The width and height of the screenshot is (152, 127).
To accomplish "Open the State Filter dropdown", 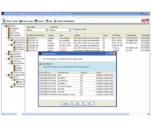I will (70, 30).
